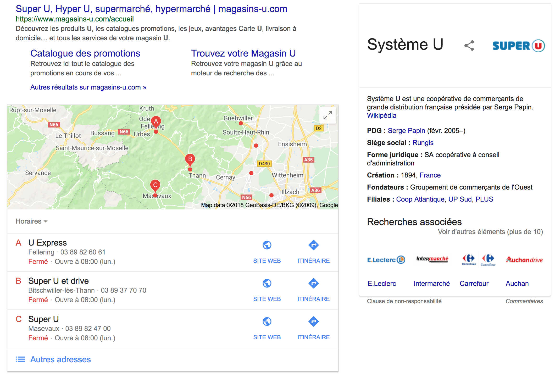Open the Serge Papin PDG link
Image resolution: width=555 pixels, height=377 pixels.
406,131
